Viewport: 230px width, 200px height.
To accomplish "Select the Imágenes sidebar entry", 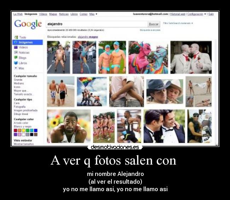I will point(28,42).
